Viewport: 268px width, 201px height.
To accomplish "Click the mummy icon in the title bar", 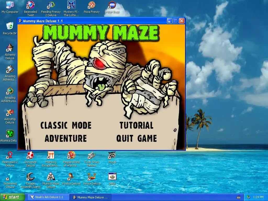I will click(20, 21).
